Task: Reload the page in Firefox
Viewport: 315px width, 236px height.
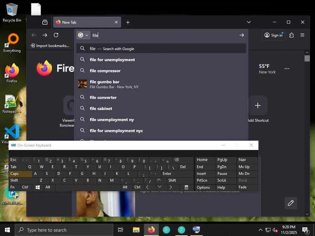Action: pyautogui.click(x=56, y=35)
